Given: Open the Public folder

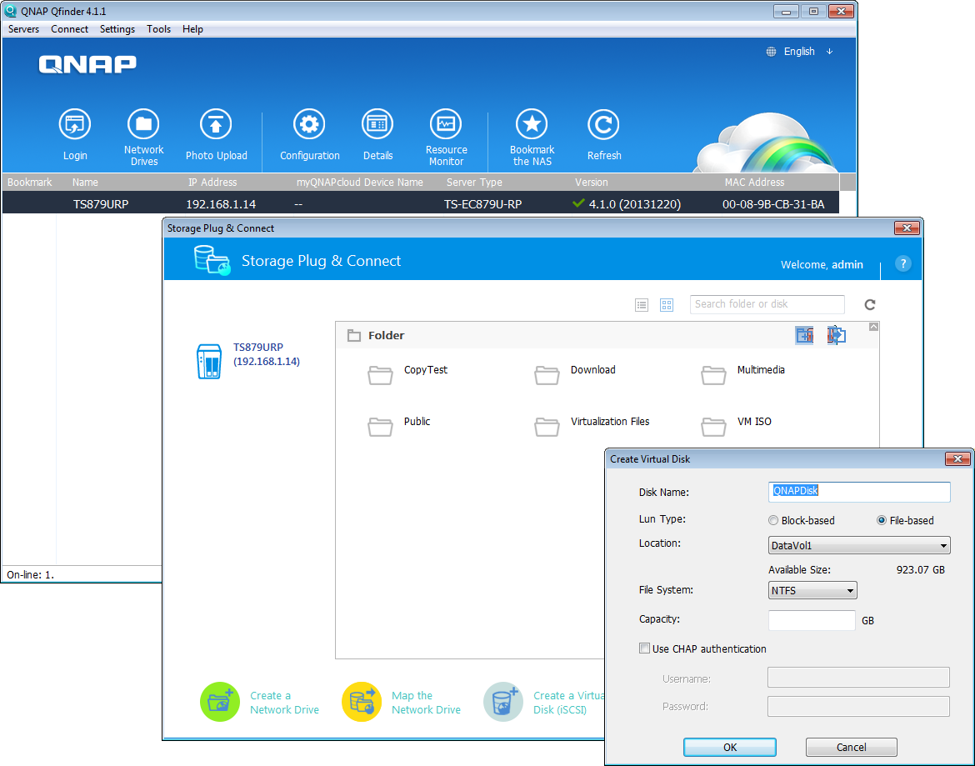Looking at the screenshot, I should coord(380,427).
